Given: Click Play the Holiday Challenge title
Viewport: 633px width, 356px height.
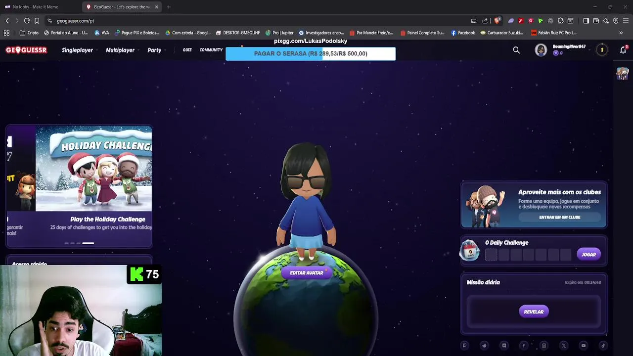Looking at the screenshot, I should 108,219.
